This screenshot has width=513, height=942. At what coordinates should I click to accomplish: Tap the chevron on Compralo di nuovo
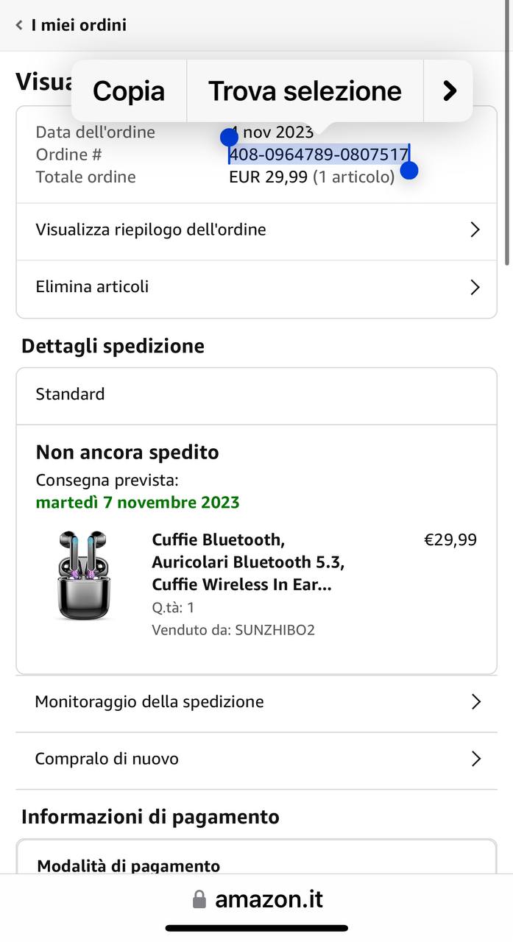point(475,759)
